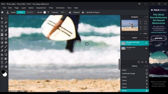Toggle Sample all layers option
The width and height of the screenshot is (168, 94).
pos(83,12)
